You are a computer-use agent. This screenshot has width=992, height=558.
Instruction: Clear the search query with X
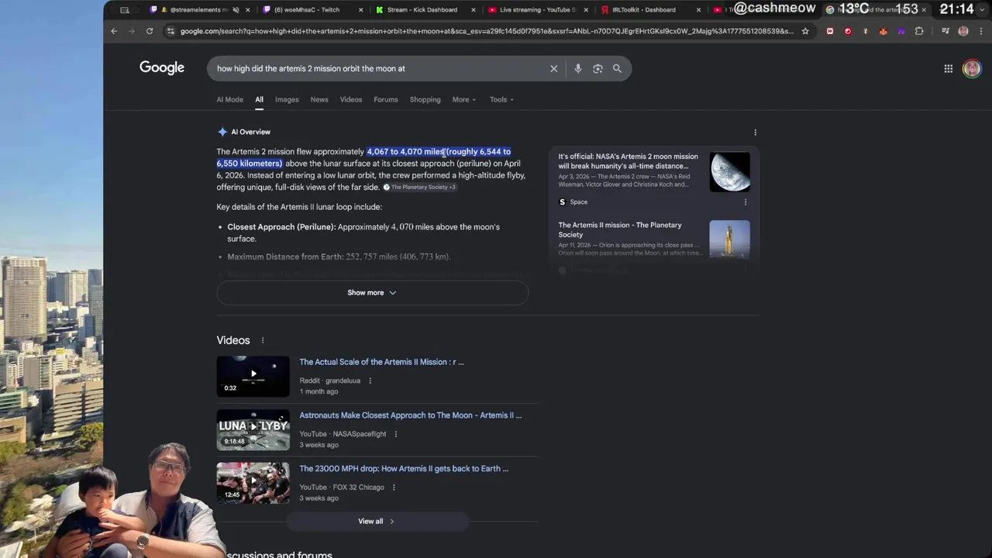[x=553, y=68]
